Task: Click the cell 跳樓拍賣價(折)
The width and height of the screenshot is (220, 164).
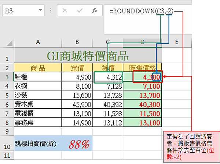Action: point(38,143)
